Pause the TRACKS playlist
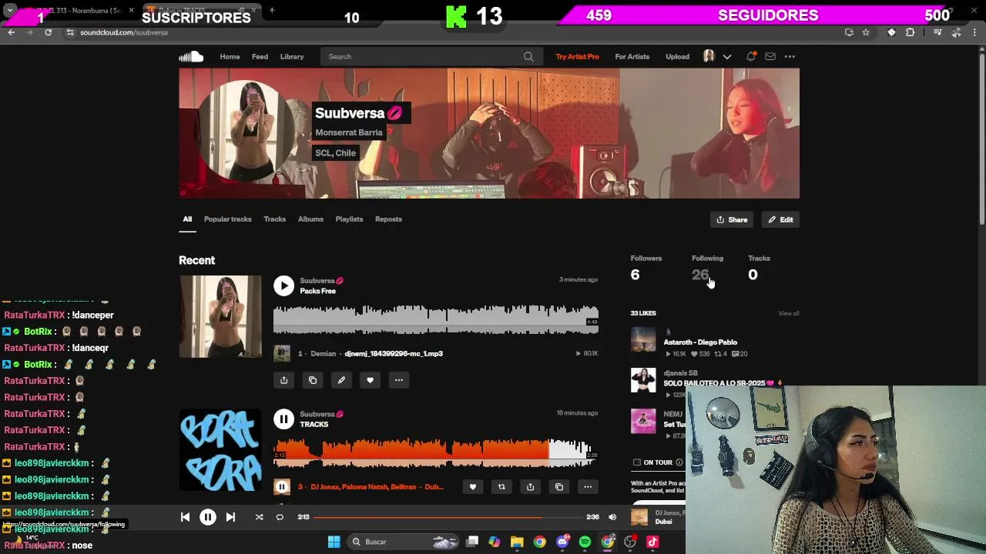The width and height of the screenshot is (986, 554). click(283, 419)
